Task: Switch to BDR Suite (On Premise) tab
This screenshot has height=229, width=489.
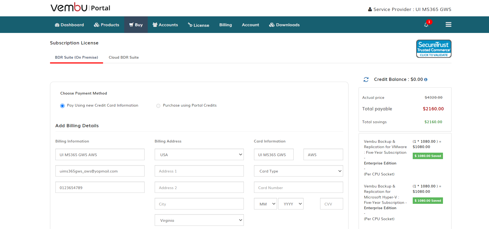Action: 77,57
